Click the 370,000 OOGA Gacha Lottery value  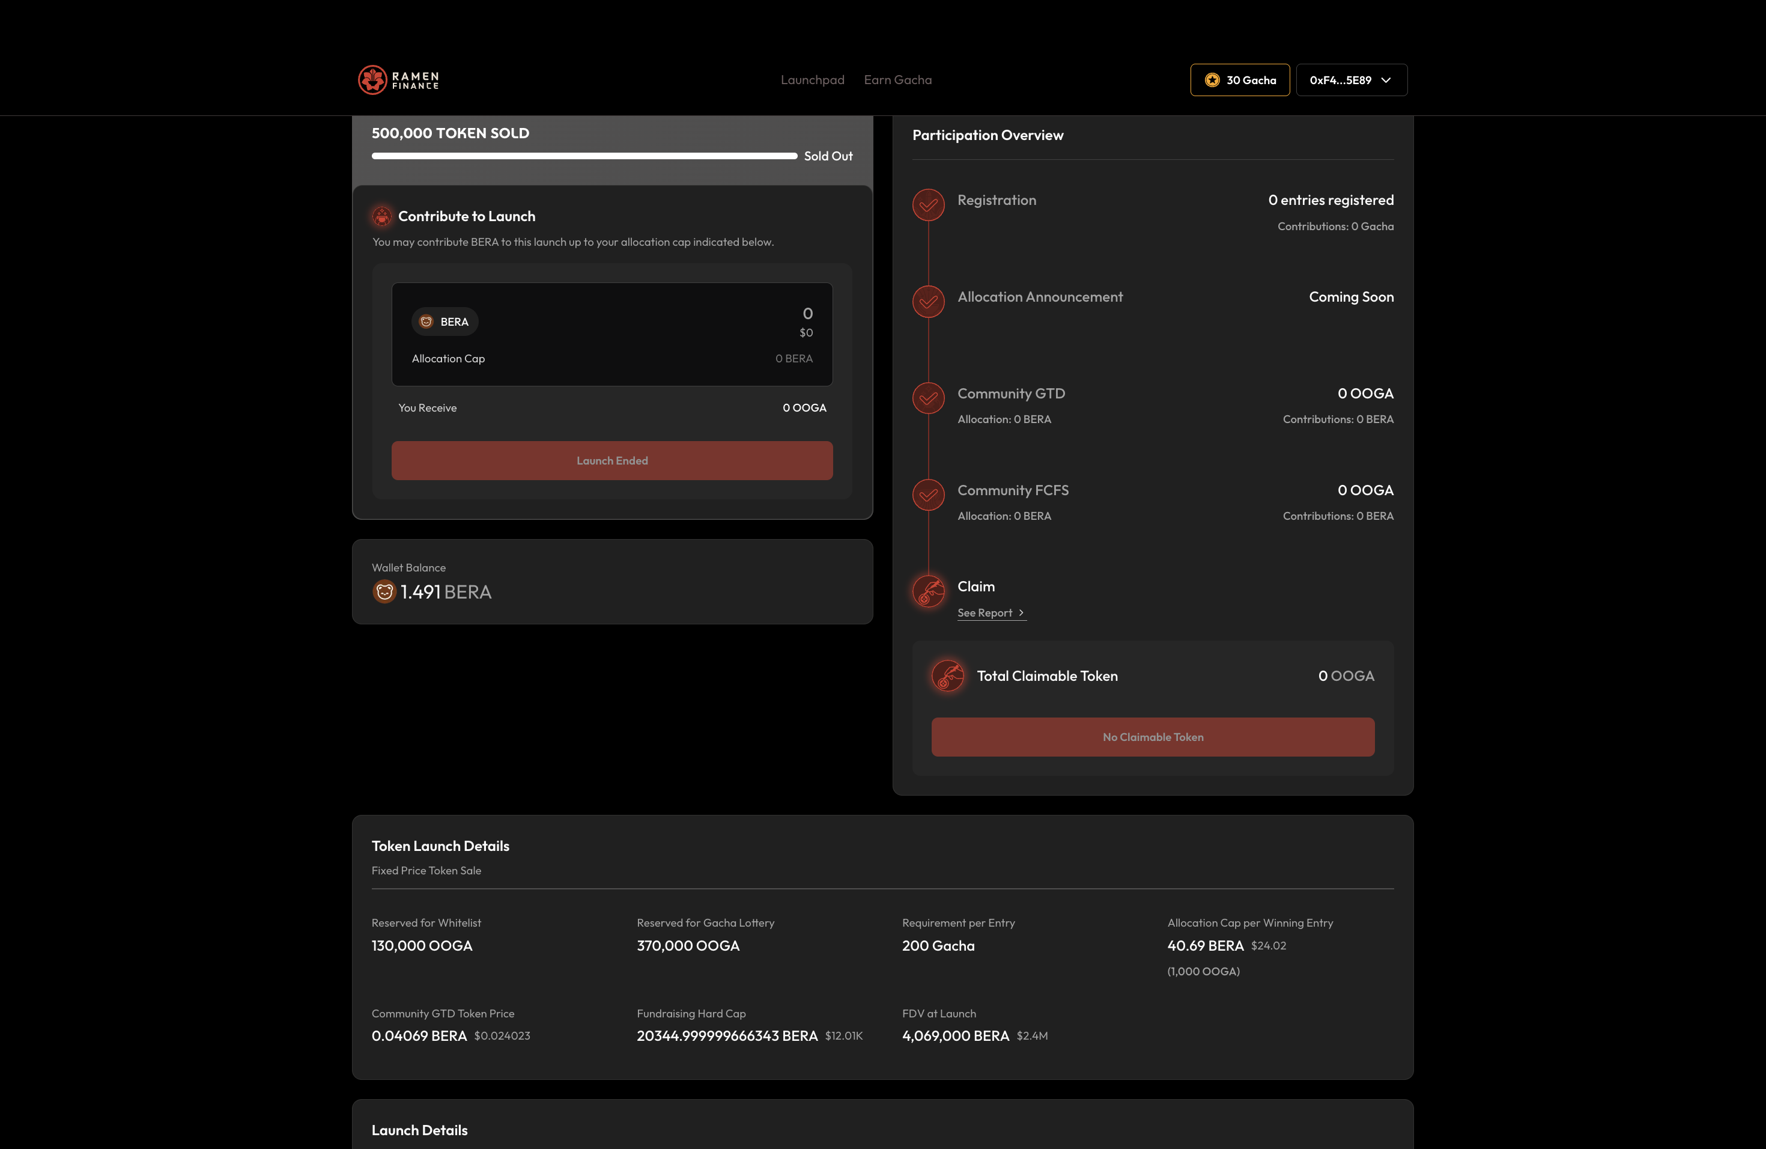[x=687, y=946]
